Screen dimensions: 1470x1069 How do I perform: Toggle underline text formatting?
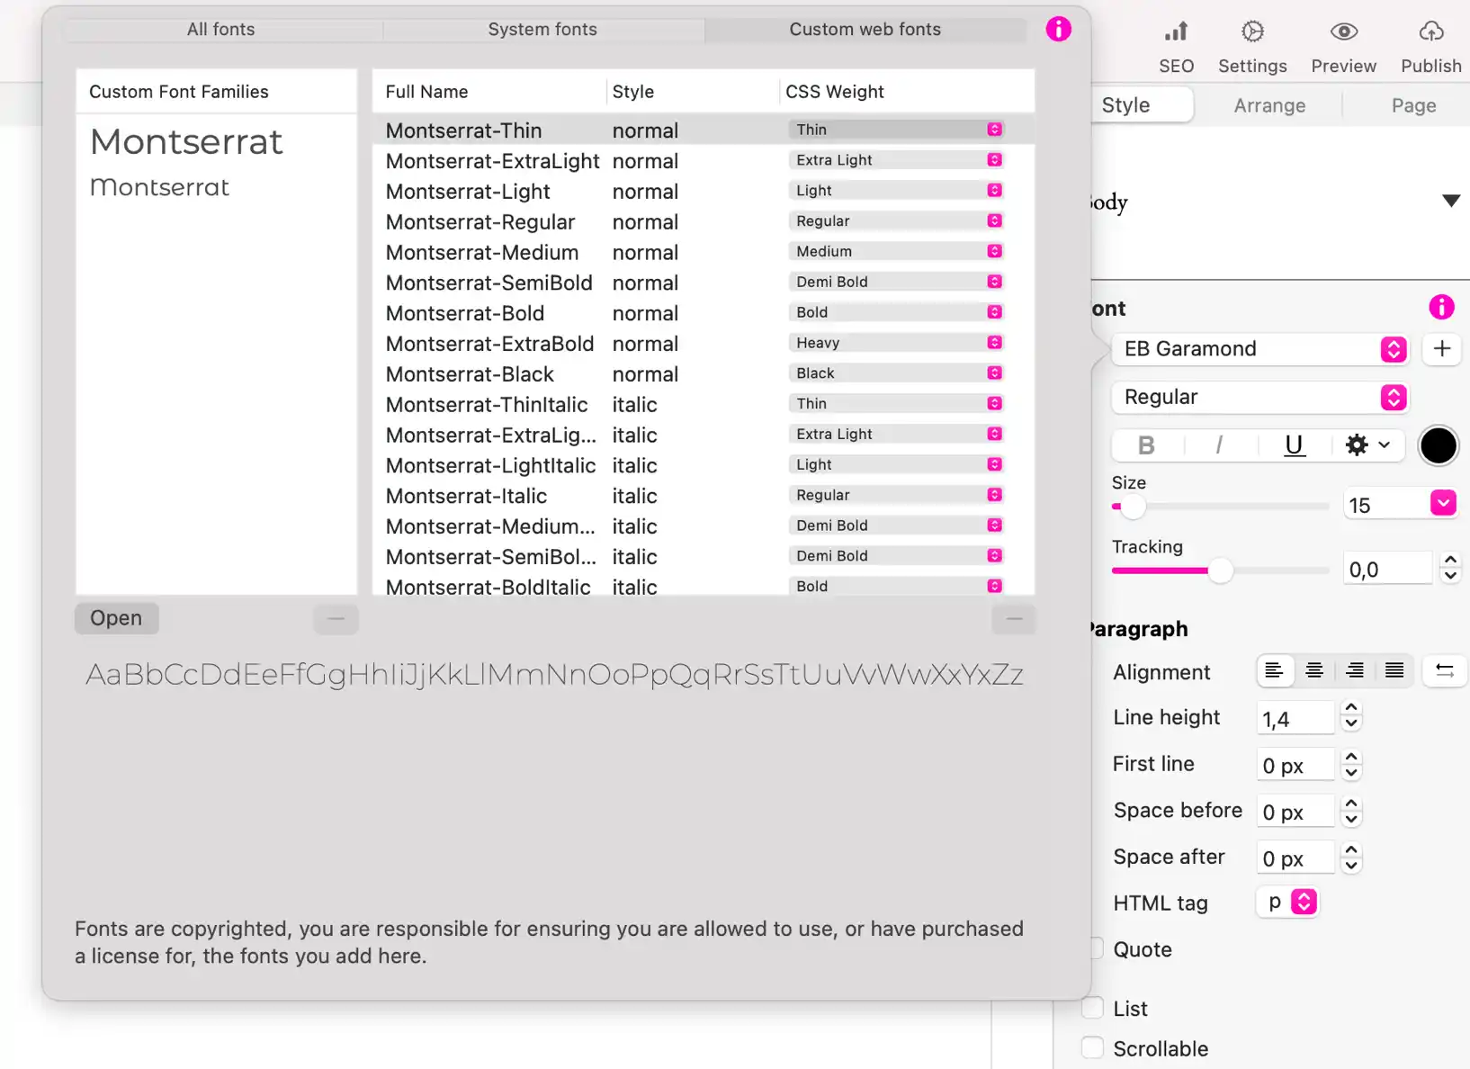point(1294,445)
